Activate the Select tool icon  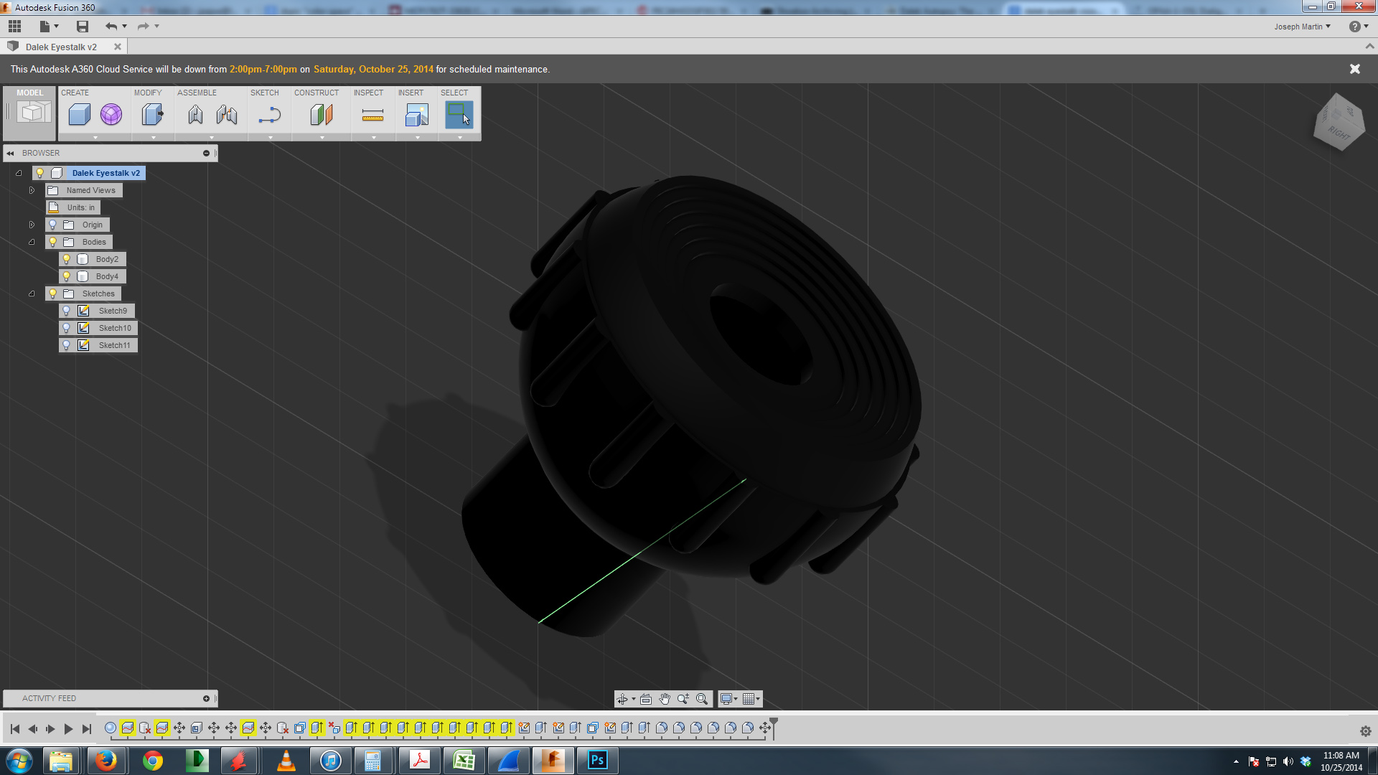pyautogui.click(x=459, y=115)
